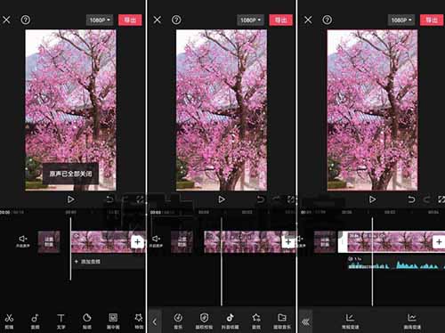Open 设置封面 cover thumbnail on left screen

point(49,242)
